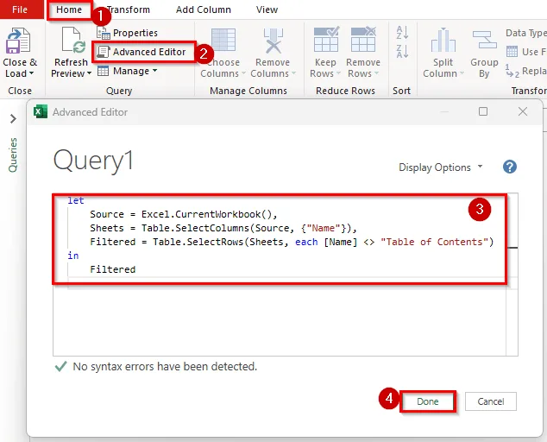Close the Advanced Editor dialog
547x442 pixels.
523,111
